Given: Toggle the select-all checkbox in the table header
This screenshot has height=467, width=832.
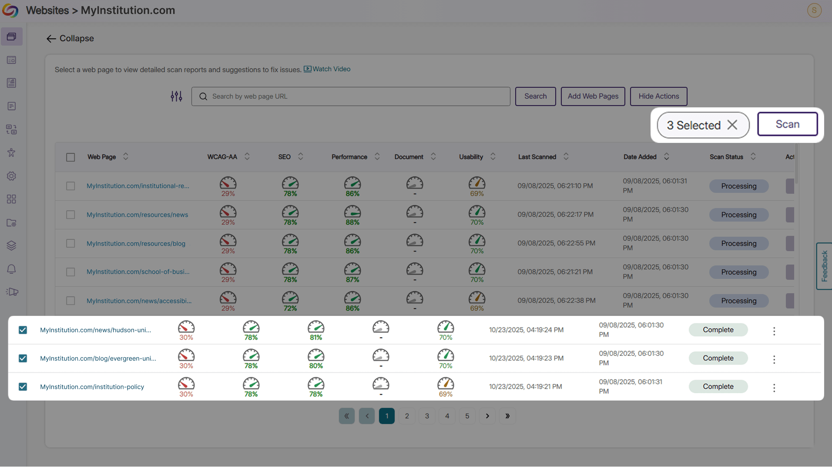Looking at the screenshot, I should point(70,157).
